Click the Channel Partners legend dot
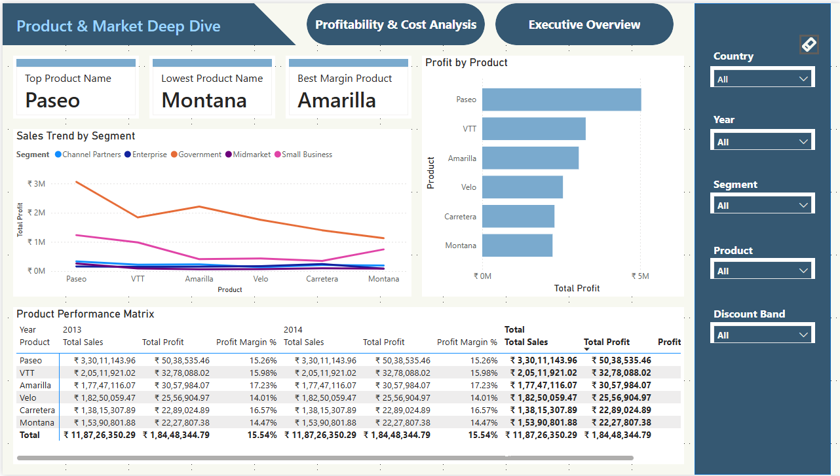This screenshot has height=476, width=840. pos(58,155)
